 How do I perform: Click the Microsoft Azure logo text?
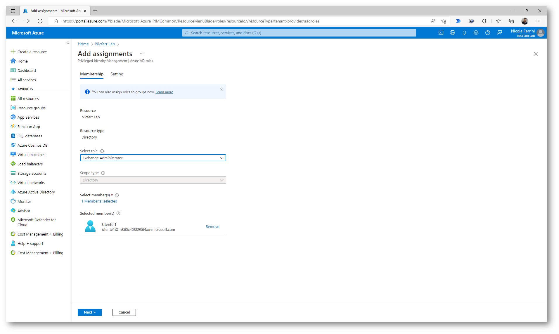click(x=28, y=33)
